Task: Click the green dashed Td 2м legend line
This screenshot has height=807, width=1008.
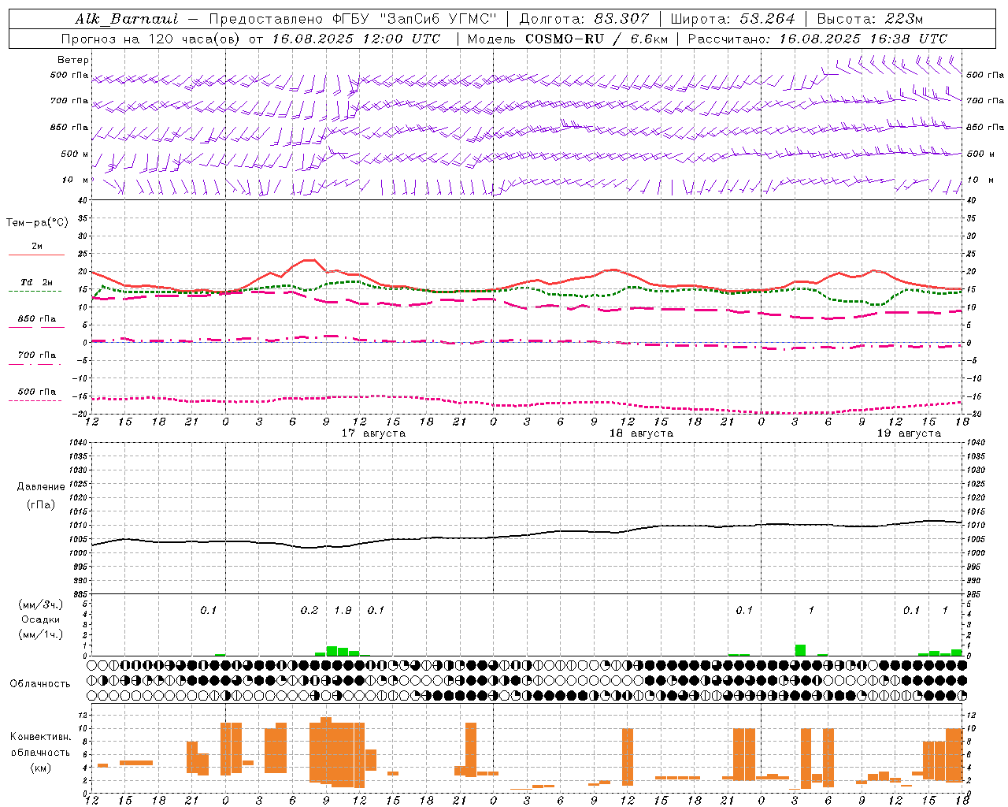Action: pyautogui.click(x=35, y=292)
